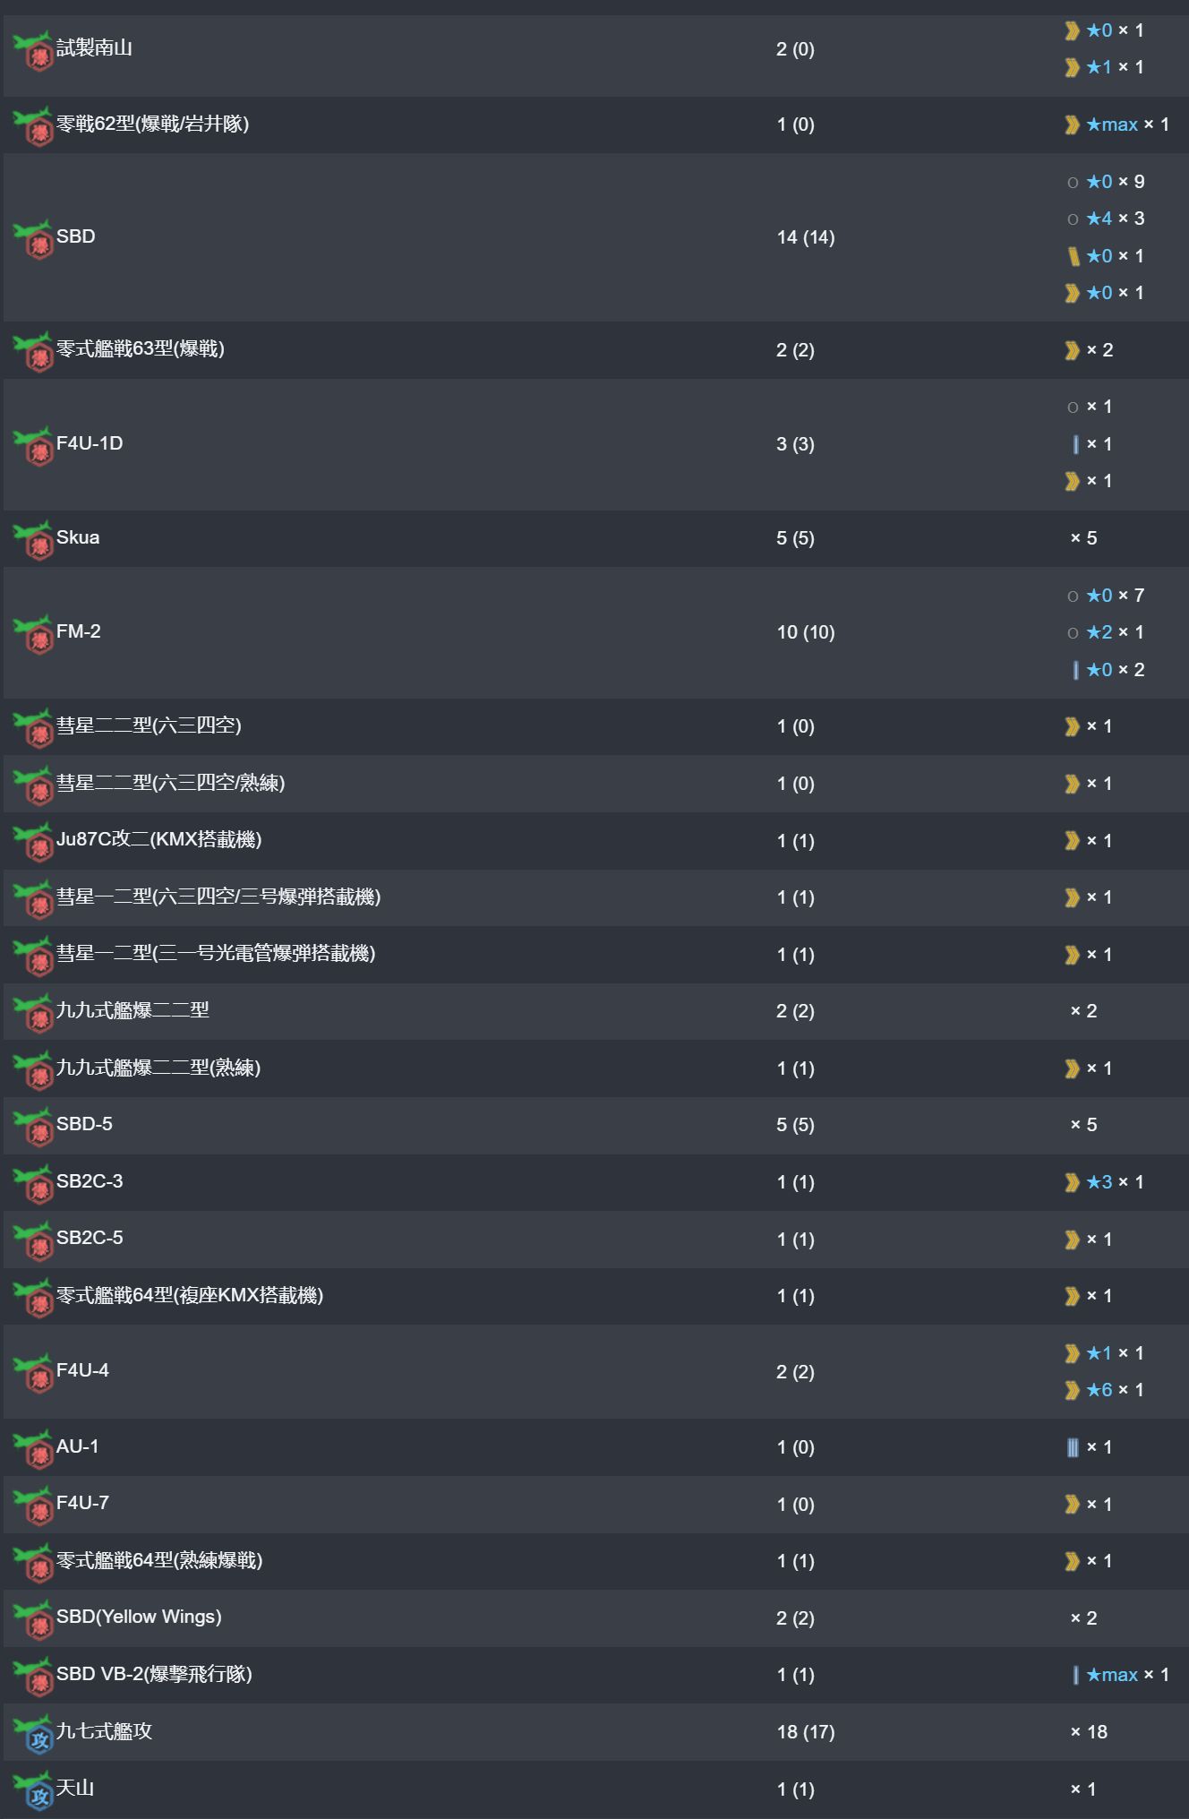Click the bomber icon beside FM-2
The image size is (1189, 1819).
tap(34, 634)
